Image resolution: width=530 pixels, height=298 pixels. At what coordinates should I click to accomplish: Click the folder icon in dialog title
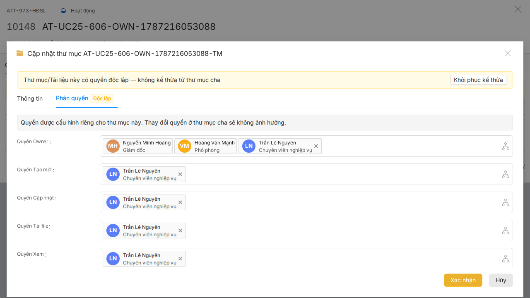20,53
